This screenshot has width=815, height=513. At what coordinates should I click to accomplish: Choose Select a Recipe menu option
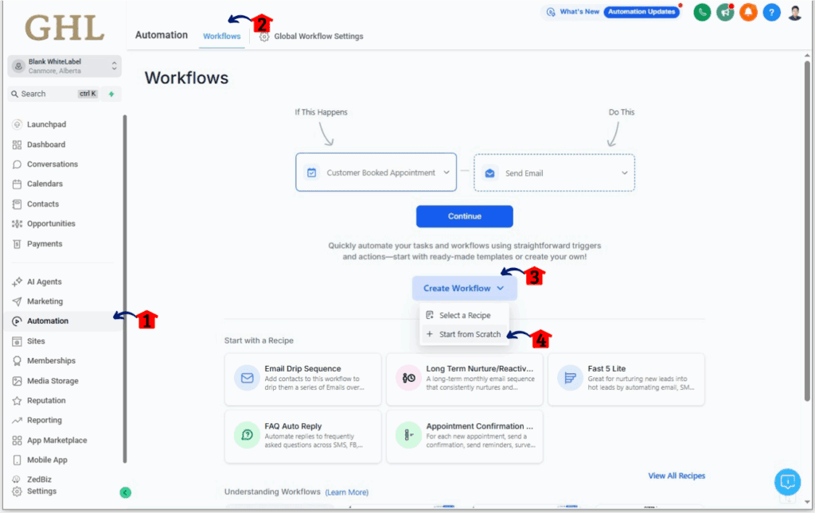(x=464, y=315)
